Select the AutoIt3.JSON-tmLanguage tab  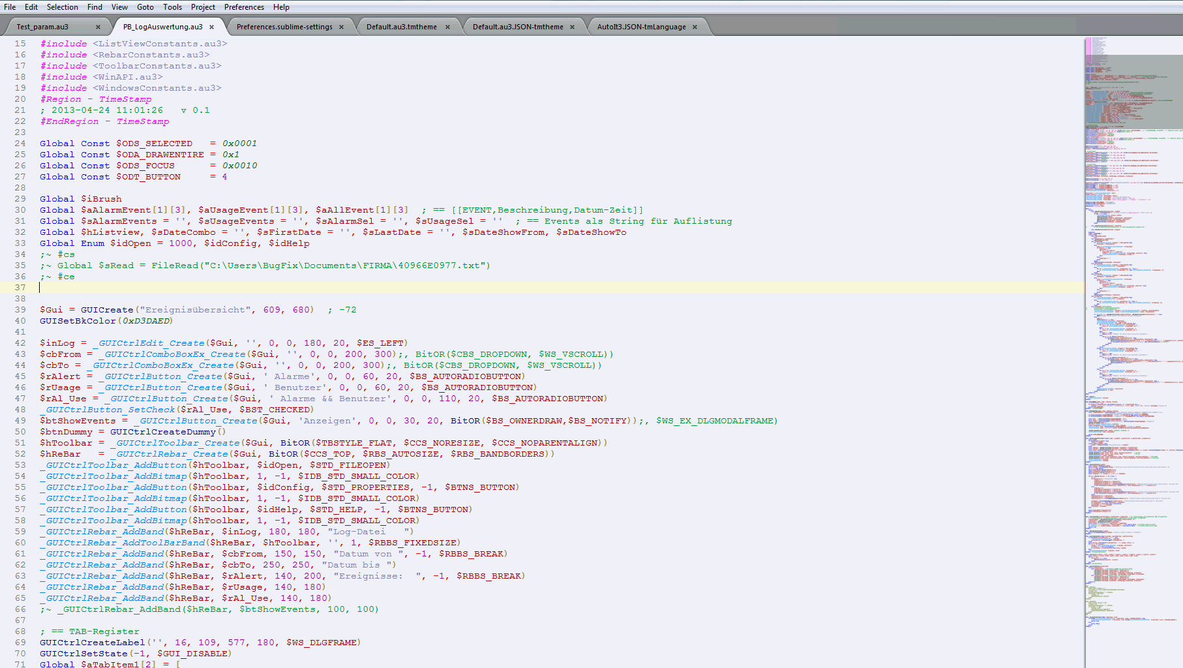click(641, 27)
